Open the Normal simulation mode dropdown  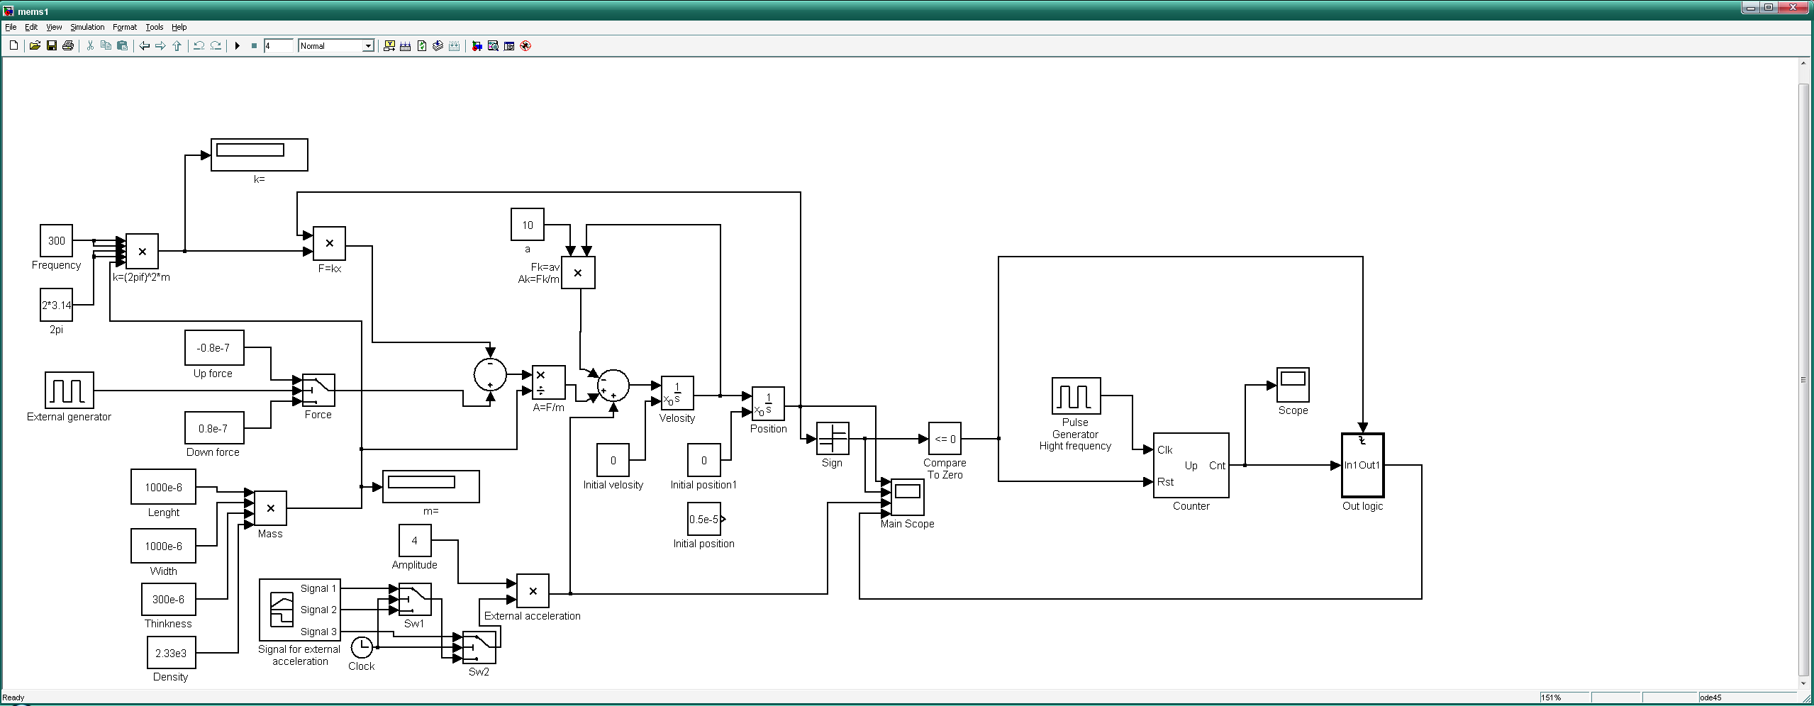(x=336, y=46)
